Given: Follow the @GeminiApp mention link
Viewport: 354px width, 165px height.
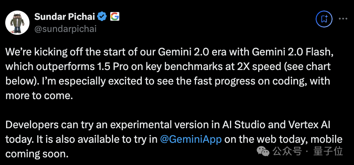Looking at the screenshot, I should pyautogui.click(x=191, y=139).
